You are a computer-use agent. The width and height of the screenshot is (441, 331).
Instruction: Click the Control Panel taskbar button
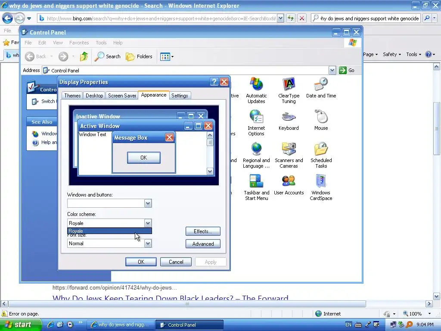click(x=189, y=325)
